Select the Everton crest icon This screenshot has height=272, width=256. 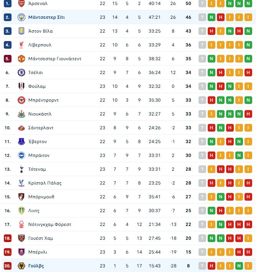(21, 142)
